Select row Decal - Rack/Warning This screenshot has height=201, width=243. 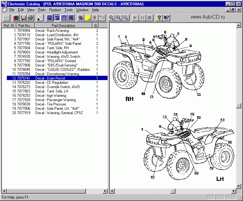57,31
